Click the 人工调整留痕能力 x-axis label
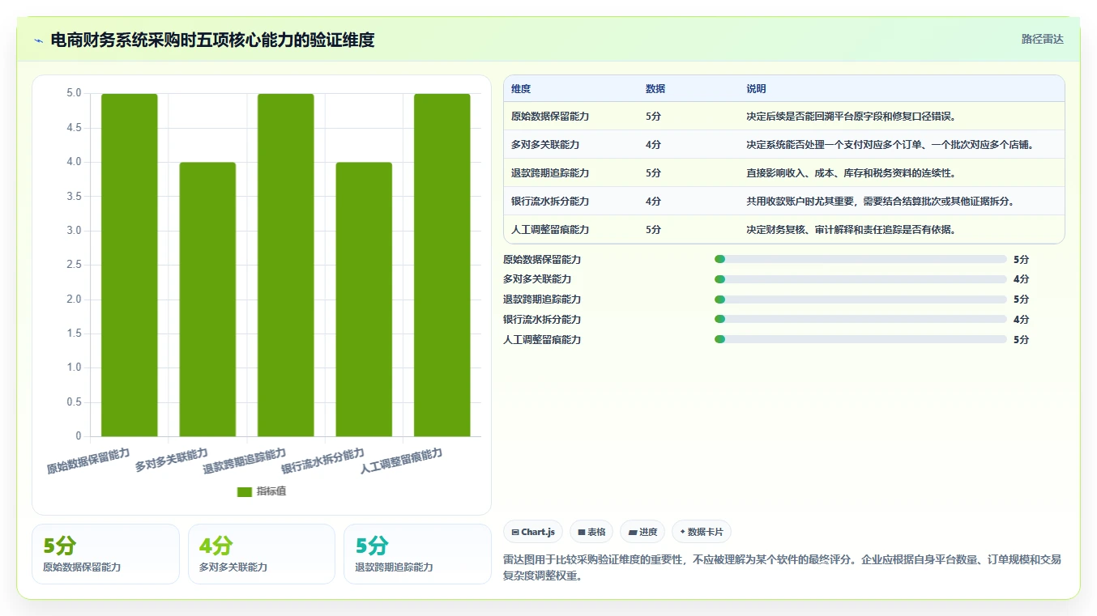 401,461
